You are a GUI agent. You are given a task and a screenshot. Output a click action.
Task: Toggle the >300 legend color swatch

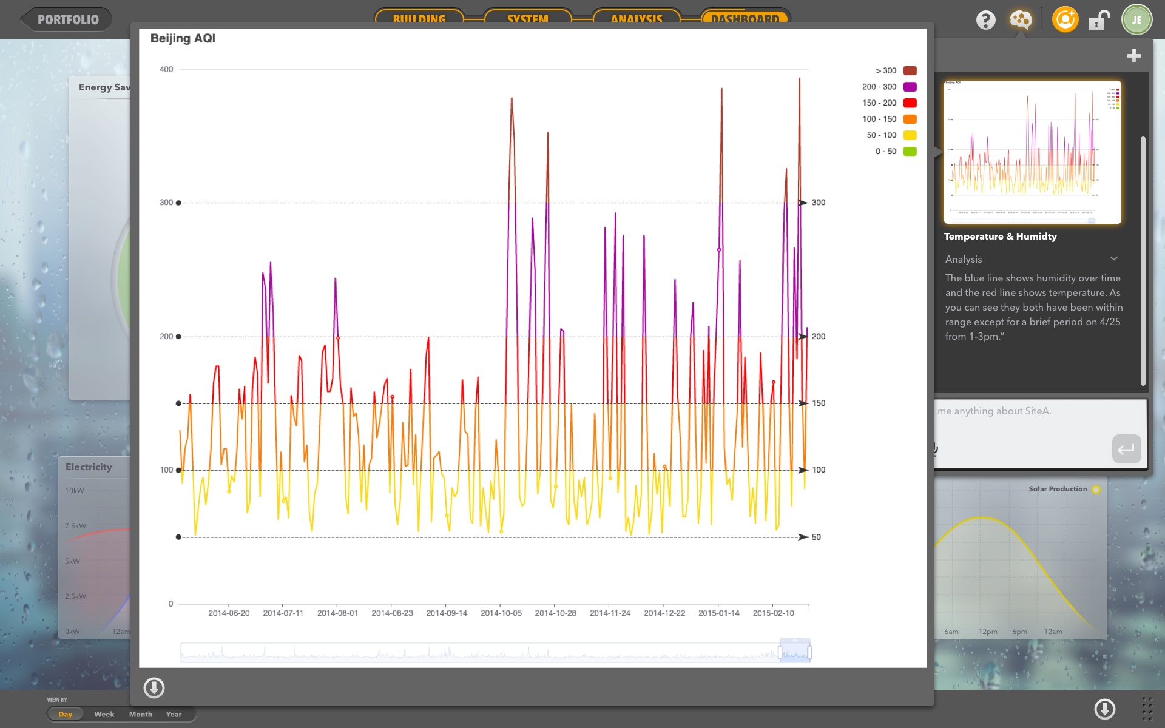[910, 70]
